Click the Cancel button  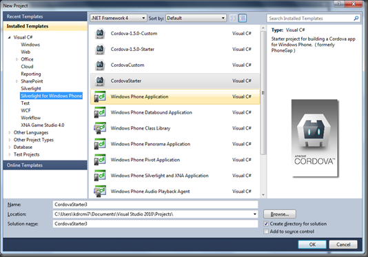[x=343, y=245]
